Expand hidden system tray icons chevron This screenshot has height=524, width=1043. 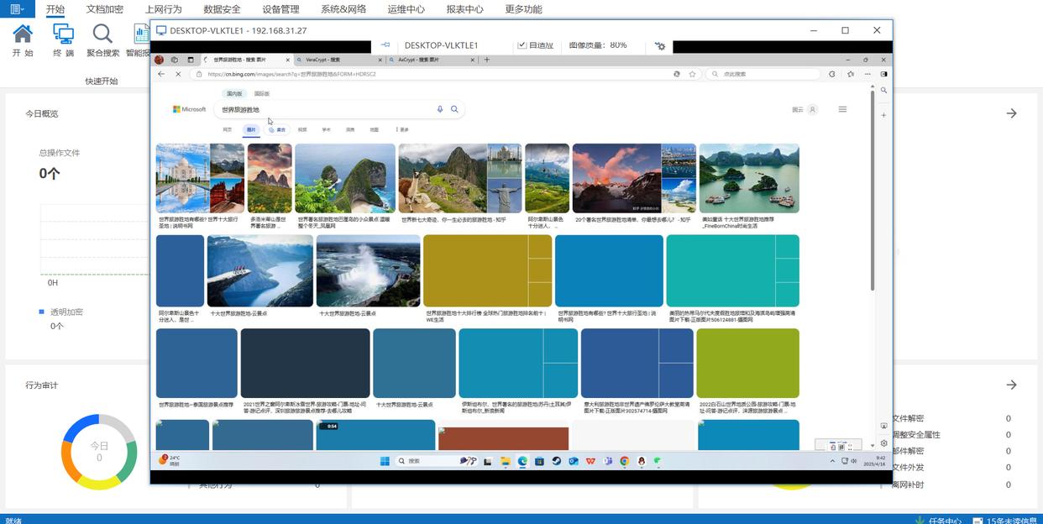pos(832,461)
